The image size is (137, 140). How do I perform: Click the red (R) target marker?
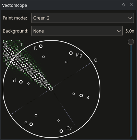pyautogui.click(x=41, y=46)
